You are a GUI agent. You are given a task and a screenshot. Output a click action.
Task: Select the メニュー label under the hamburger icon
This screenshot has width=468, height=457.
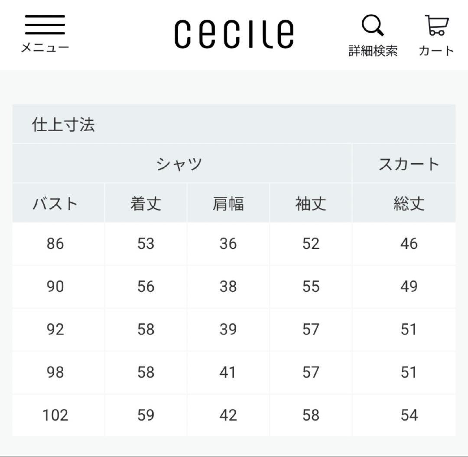(x=45, y=49)
